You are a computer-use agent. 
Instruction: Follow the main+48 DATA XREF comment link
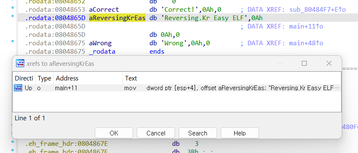point(306,43)
